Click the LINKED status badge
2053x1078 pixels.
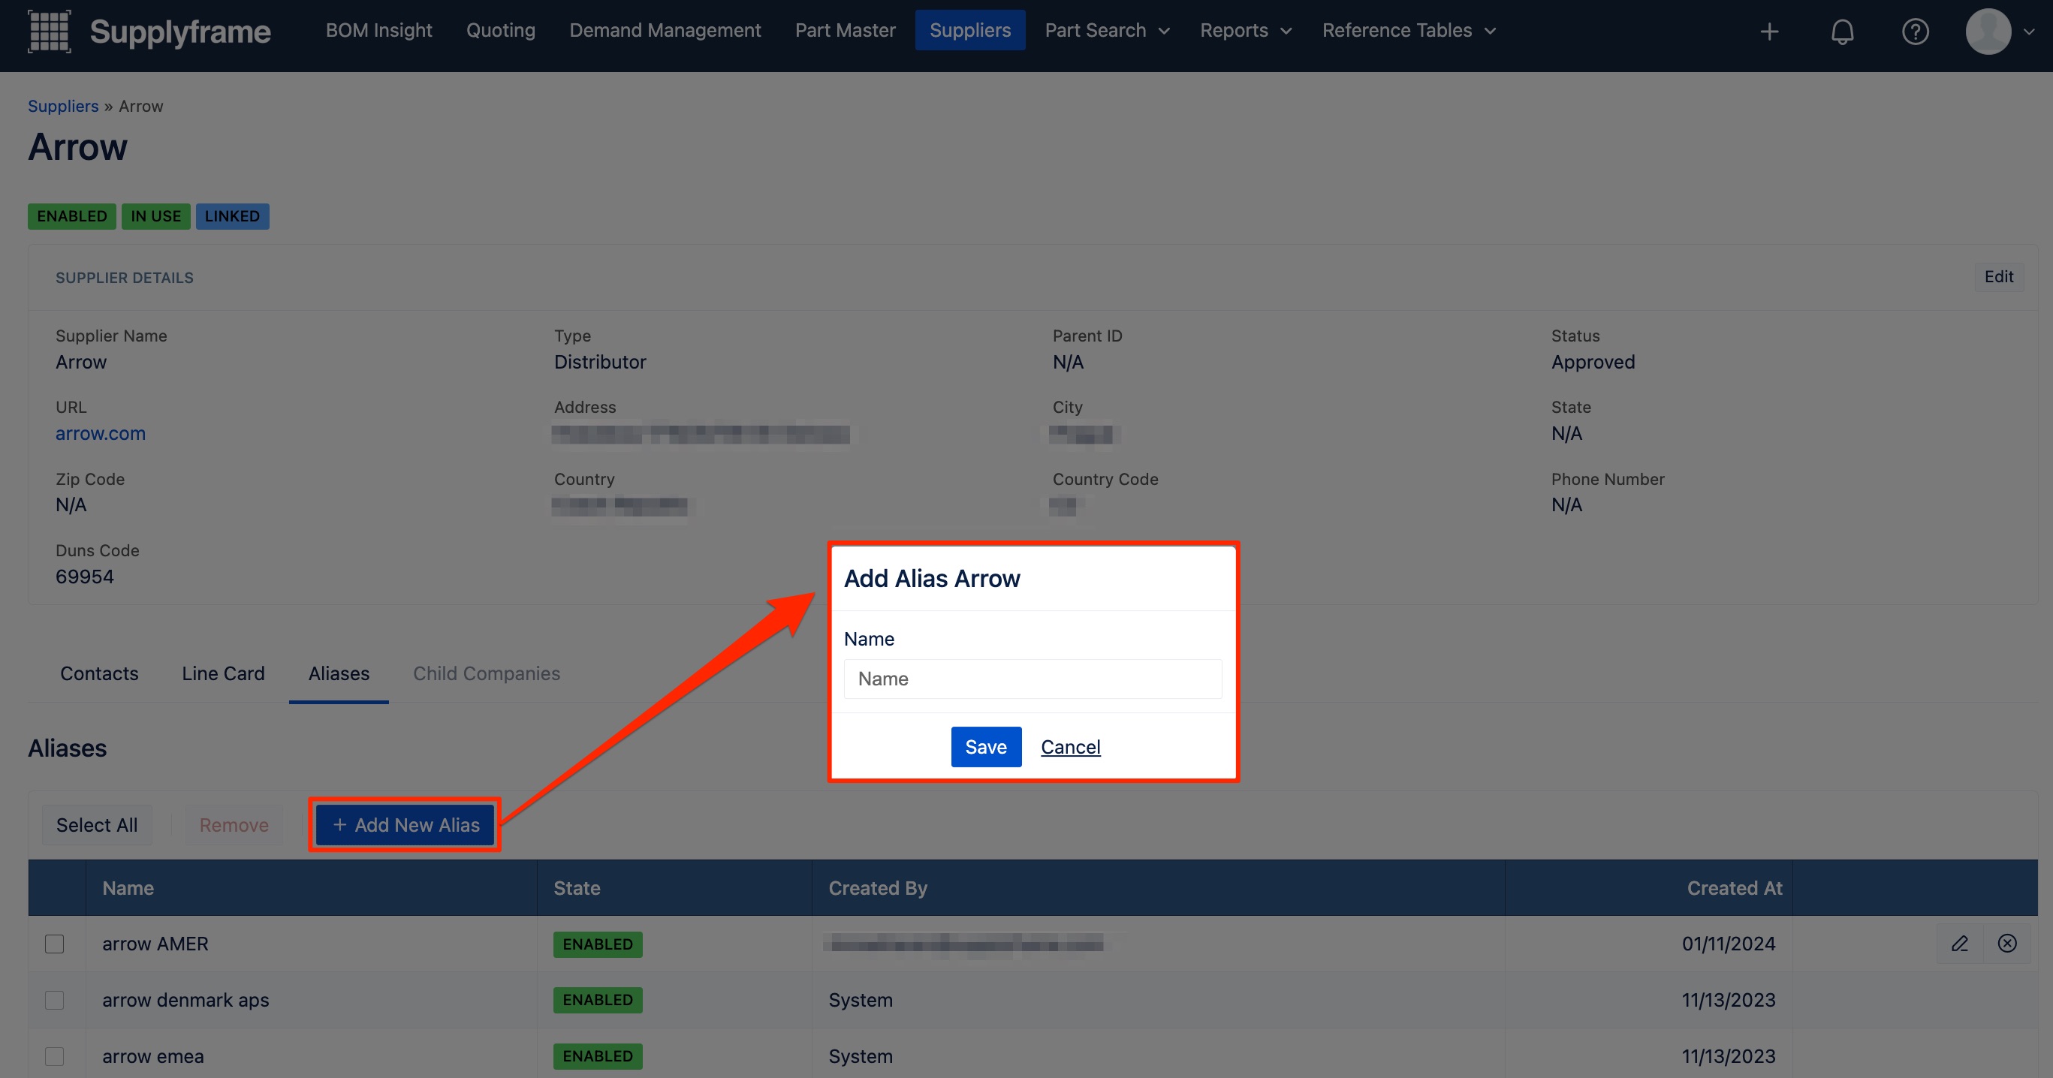pyautogui.click(x=232, y=216)
